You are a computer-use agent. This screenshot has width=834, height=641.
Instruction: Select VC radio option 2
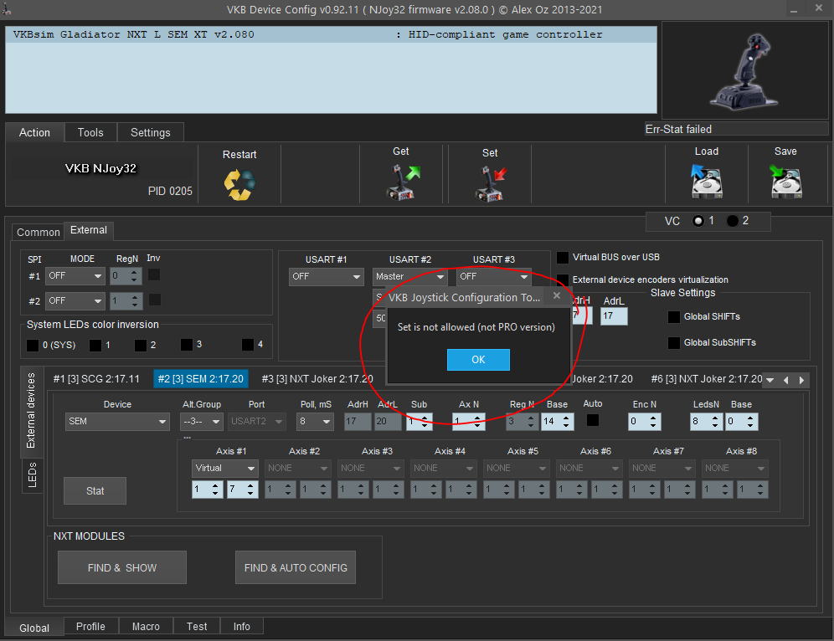tap(733, 221)
